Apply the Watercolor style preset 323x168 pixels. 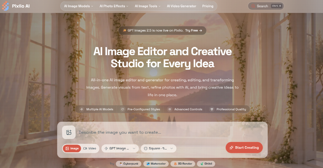pyautogui.click(x=156, y=164)
